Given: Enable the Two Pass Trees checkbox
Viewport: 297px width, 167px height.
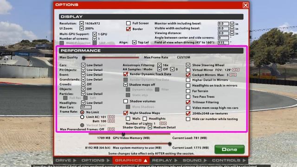Looking at the screenshot, I should (188, 96).
